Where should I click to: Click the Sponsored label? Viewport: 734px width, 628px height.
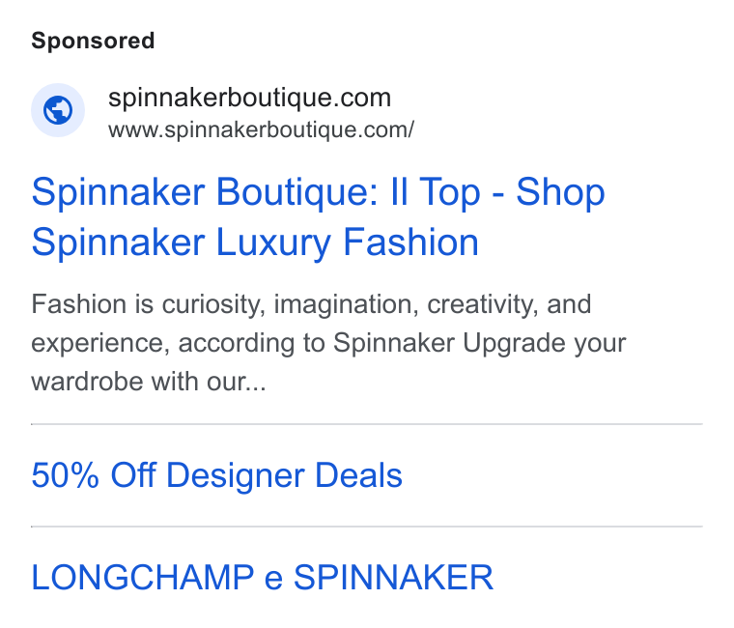[93, 41]
